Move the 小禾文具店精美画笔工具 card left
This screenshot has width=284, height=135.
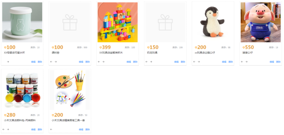coord(51,129)
